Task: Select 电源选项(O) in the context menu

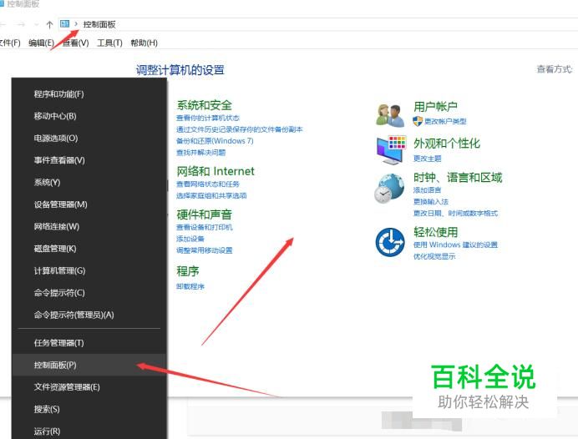Action: (89, 139)
